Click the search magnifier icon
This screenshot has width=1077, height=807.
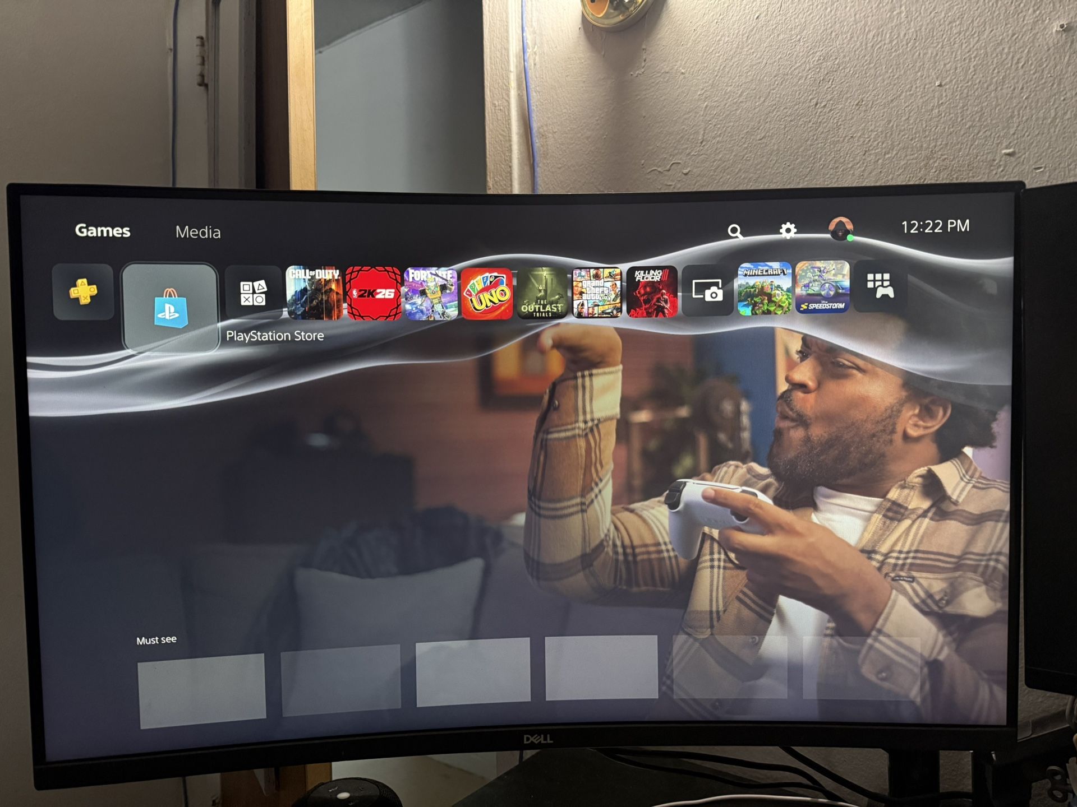click(735, 231)
